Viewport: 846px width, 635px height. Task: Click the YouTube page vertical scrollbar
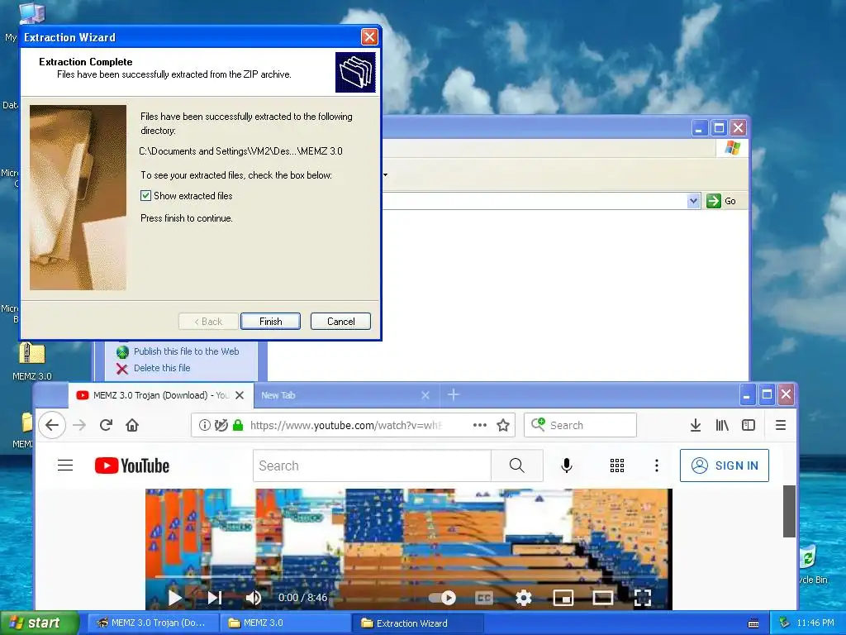(x=789, y=511)
